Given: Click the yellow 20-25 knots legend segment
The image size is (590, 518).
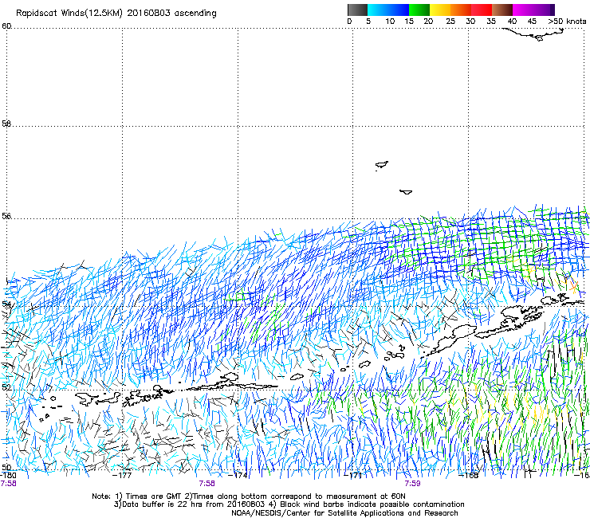Looking at the screenshot, I should tap(440, 10).
